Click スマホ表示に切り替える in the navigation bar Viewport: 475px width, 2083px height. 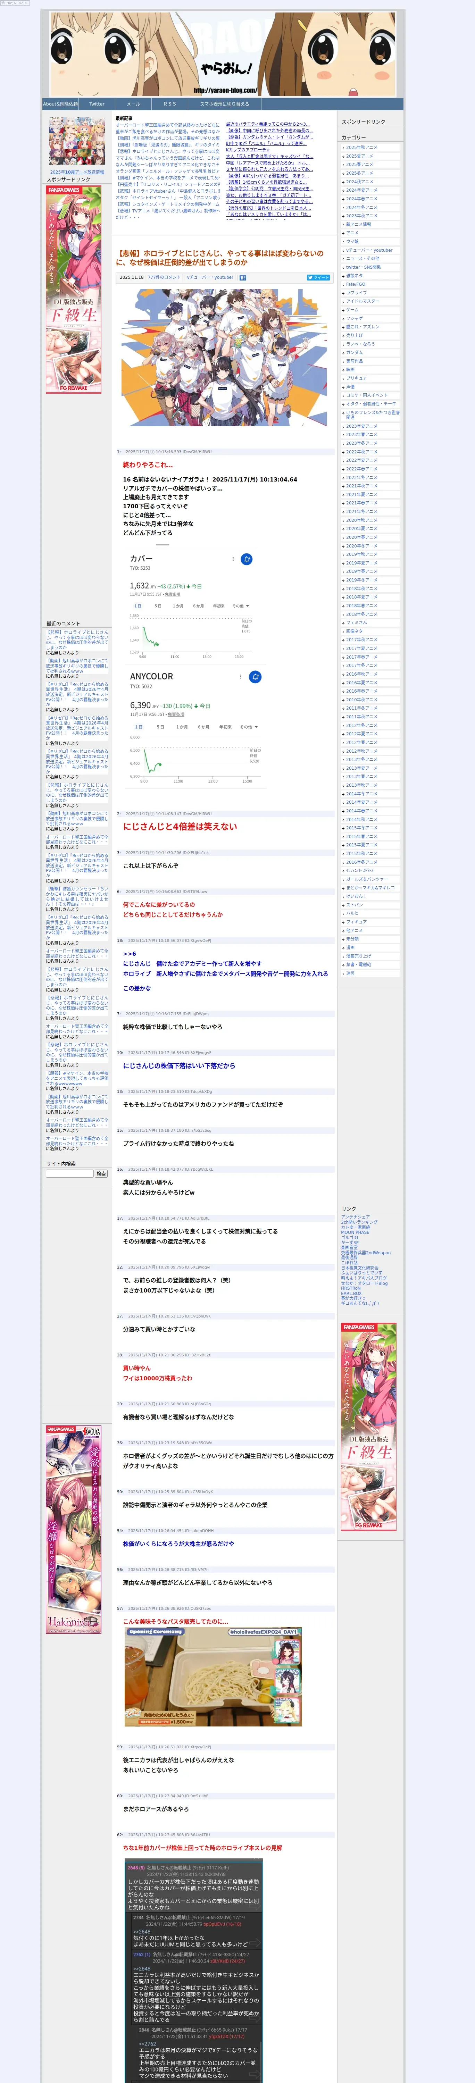click(x=225, y=103)
